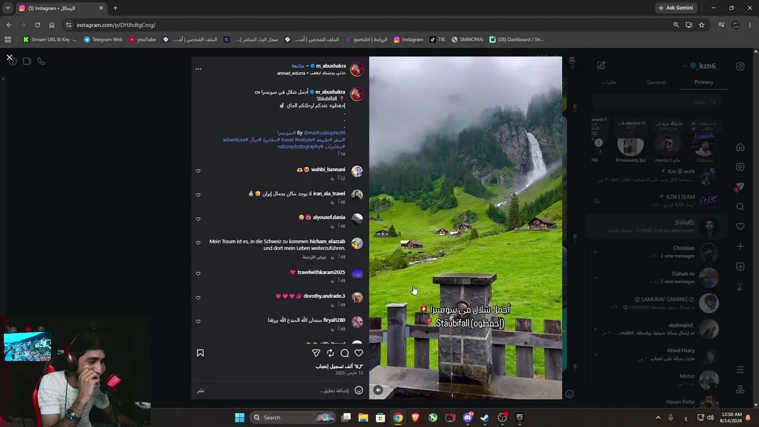Like dorothy.andrade.3's comment
Viewport: 759px width, 427px height.
point(198,298)
